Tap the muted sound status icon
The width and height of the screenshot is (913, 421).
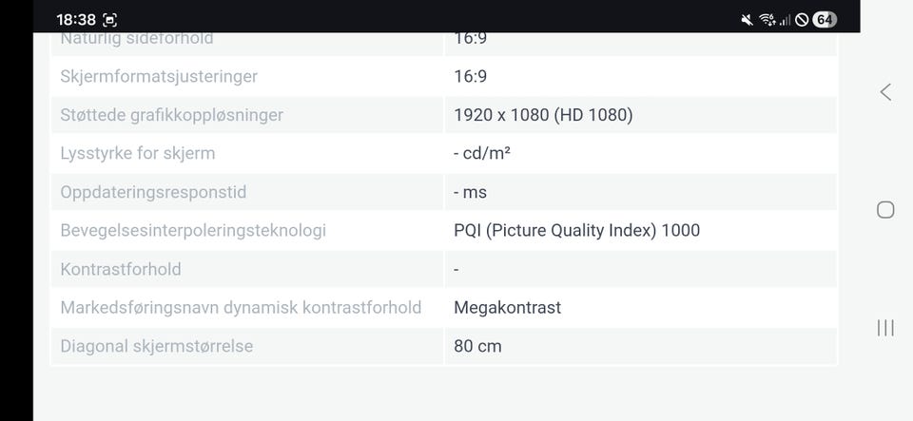click(x=747, y=20)
